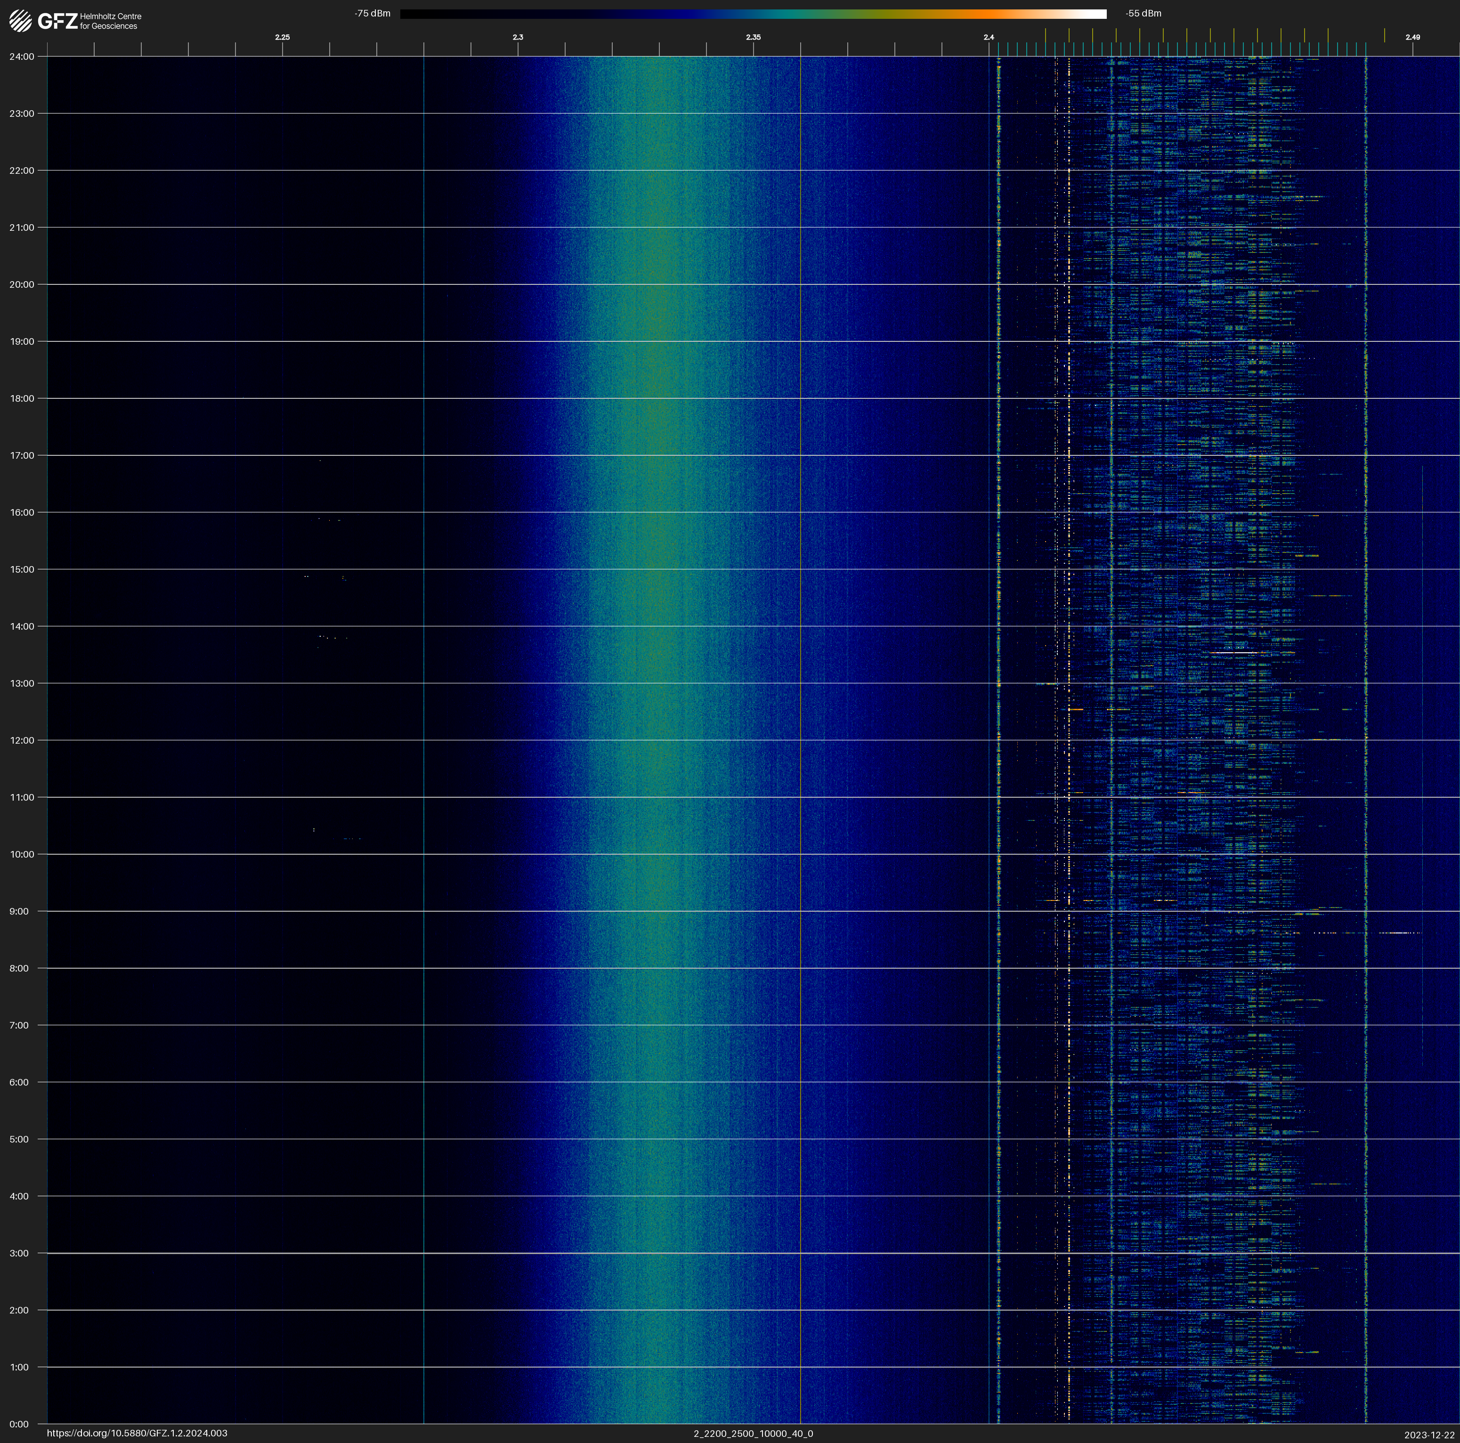Click the 9:00 time axis label
The width and height of the screenshot is (1460, 1443).
point(19,912)
